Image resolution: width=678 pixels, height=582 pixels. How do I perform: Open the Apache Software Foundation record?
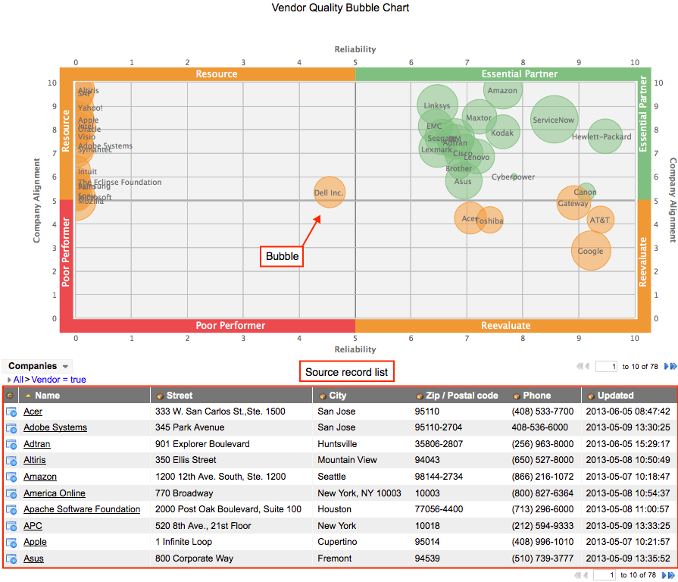(x=82, y=509)
